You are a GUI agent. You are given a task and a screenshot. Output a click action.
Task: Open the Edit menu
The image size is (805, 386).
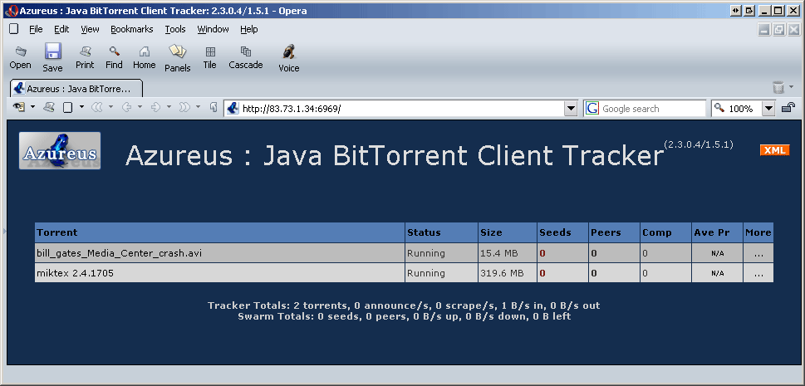(x=61, y=29)
